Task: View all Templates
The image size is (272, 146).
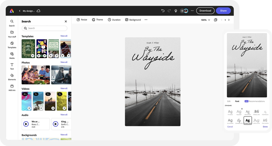Action: 64,36
